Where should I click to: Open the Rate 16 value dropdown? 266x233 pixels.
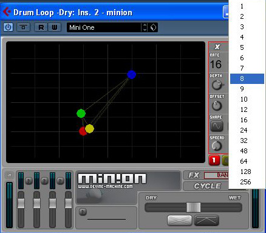[x=216, y=64]
